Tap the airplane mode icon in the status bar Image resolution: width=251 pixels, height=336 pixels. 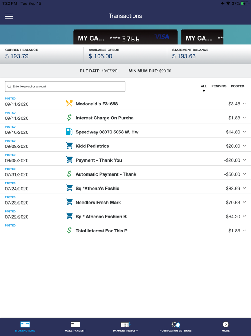pos(223,4)
